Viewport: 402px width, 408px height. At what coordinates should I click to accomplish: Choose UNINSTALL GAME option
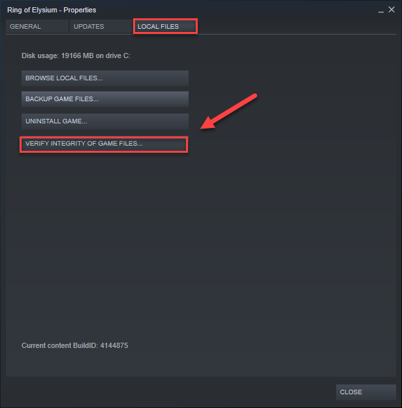(105, 121)
